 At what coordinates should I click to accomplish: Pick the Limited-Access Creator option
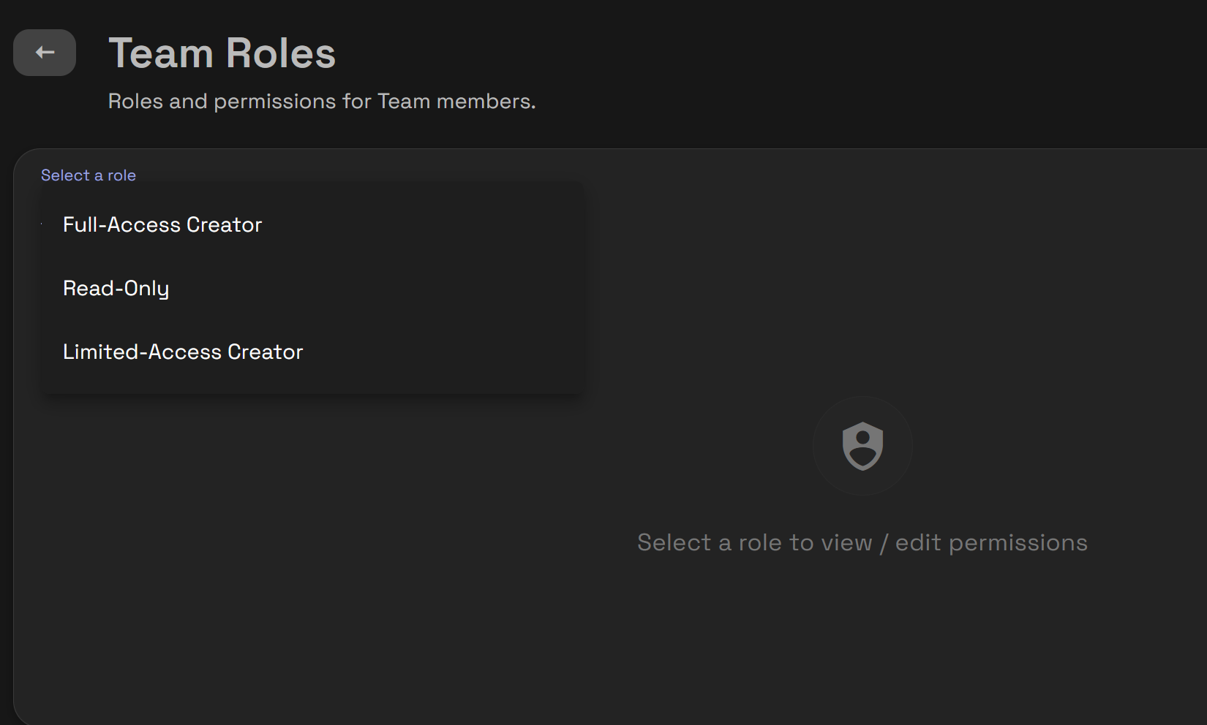183,352
